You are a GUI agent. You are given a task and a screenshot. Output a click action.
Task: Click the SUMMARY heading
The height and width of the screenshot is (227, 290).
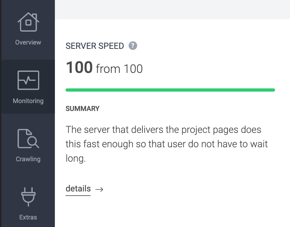pos(83,109)
